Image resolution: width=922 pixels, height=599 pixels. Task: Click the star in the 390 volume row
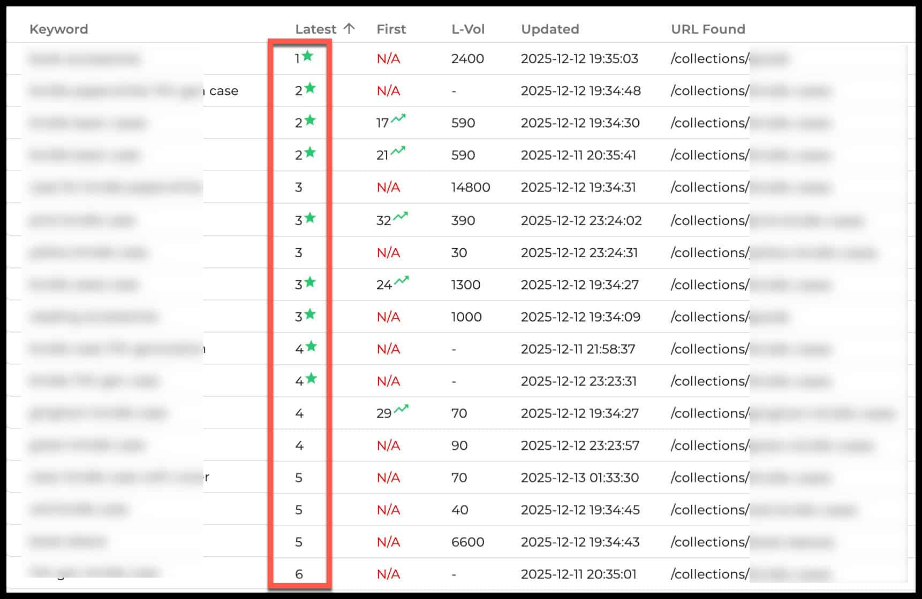tap(310, 218)
